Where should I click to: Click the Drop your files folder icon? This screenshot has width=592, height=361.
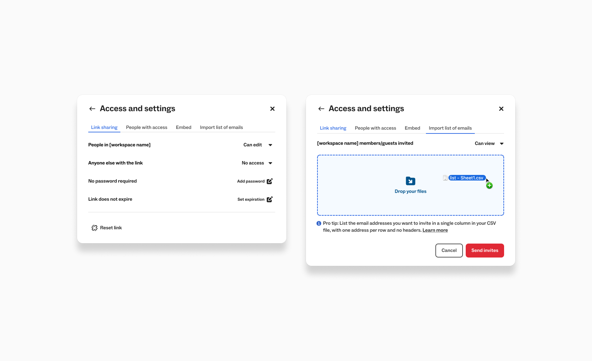[x=411, y=181]
